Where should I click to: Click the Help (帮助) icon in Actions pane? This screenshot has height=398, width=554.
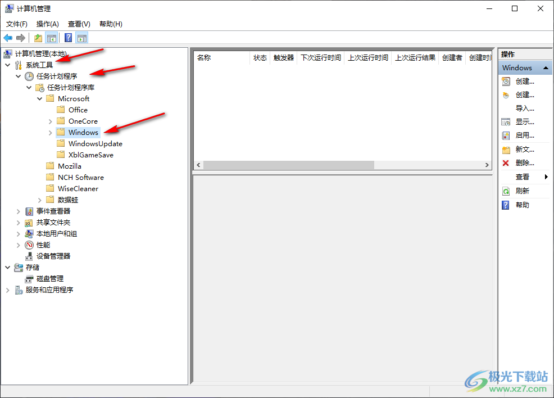click(x=506, y=205)
